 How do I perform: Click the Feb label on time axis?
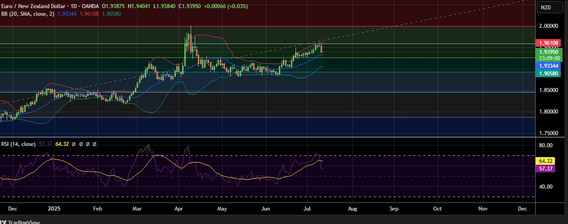pos(98,209)
